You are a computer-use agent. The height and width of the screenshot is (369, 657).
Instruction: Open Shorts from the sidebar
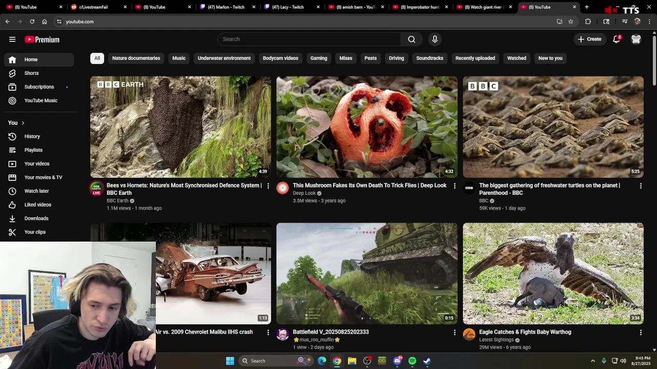click(x=39, y=73)
